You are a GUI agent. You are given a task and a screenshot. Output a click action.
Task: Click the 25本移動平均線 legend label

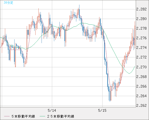pos(61,116)
